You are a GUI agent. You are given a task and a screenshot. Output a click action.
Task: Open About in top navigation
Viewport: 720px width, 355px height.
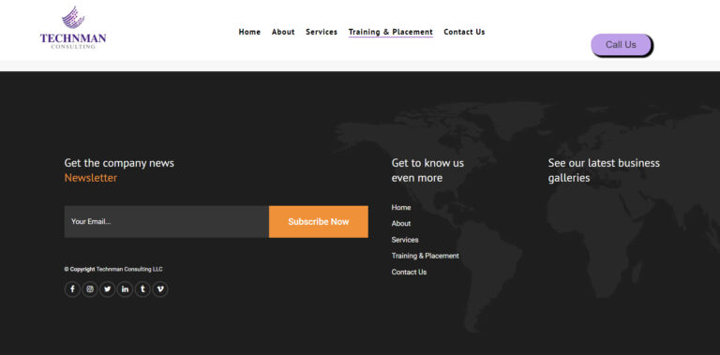283,32
